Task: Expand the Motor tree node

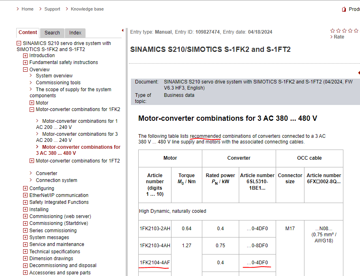Action: click(32, 103)
